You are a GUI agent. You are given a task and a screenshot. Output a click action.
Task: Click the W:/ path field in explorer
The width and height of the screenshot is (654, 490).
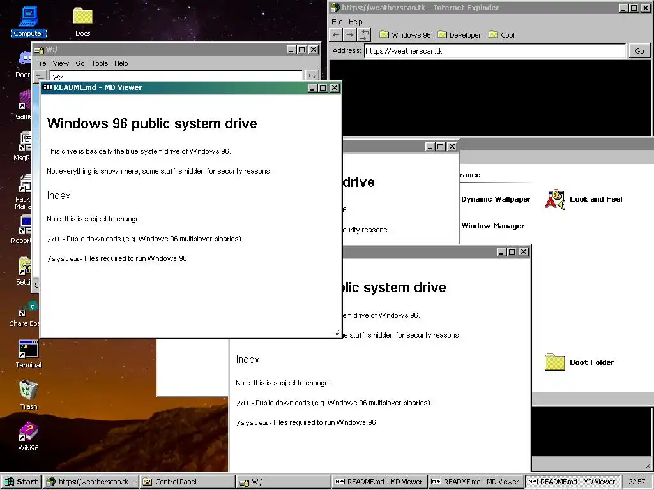pyautogui.click(x=176, y=76)
